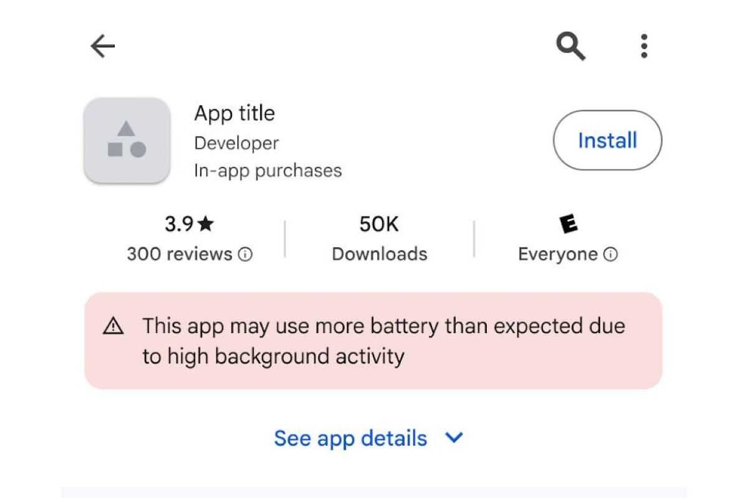The width and height of the screenshot is (748, 498).
Task: Open the search icon
Action: 570,45
